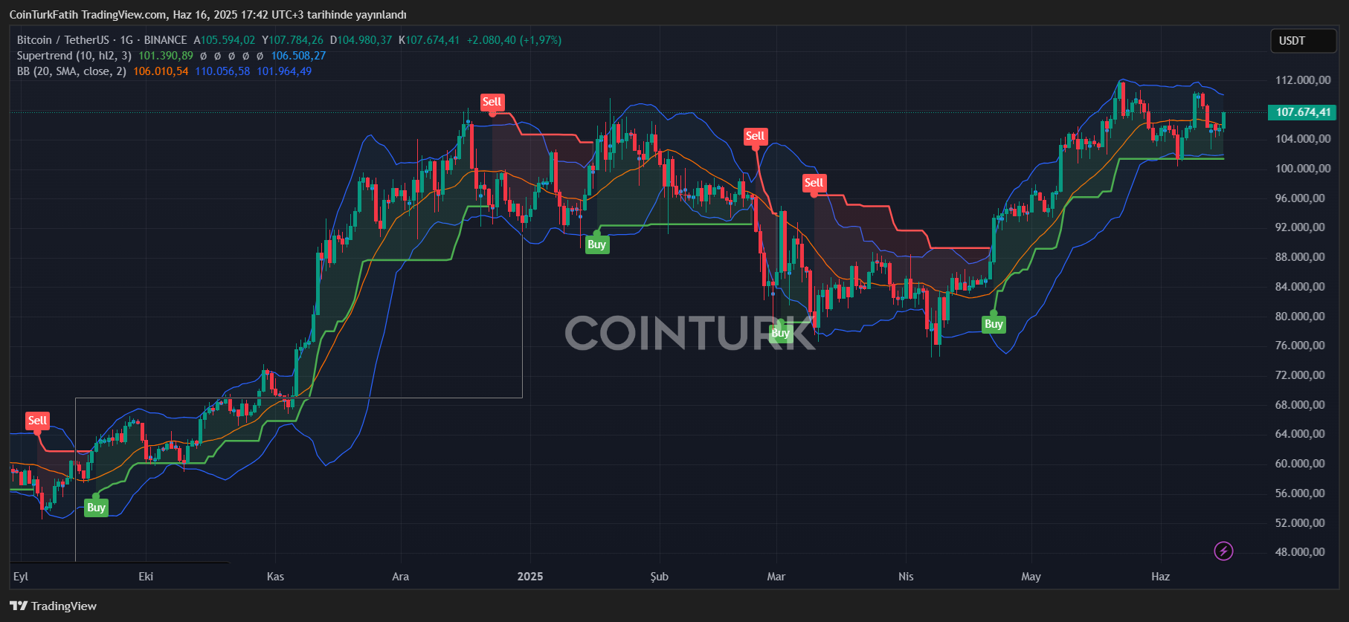Click the +2.080,40 (+1,97%) change value
This screenshot has height=622, width=1349.
coord(514,40)
